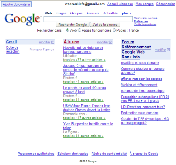
Task: Open Proposition echange liens [PR 3] thread
Action: pyautogui.click(x=145, y=99)
